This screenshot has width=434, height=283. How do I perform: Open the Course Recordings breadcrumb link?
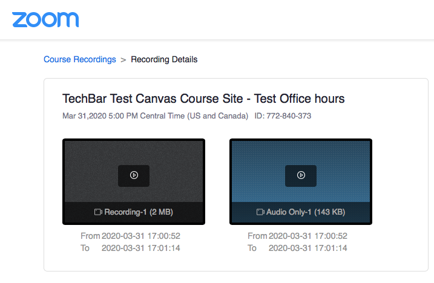click(x=80, y=59)
